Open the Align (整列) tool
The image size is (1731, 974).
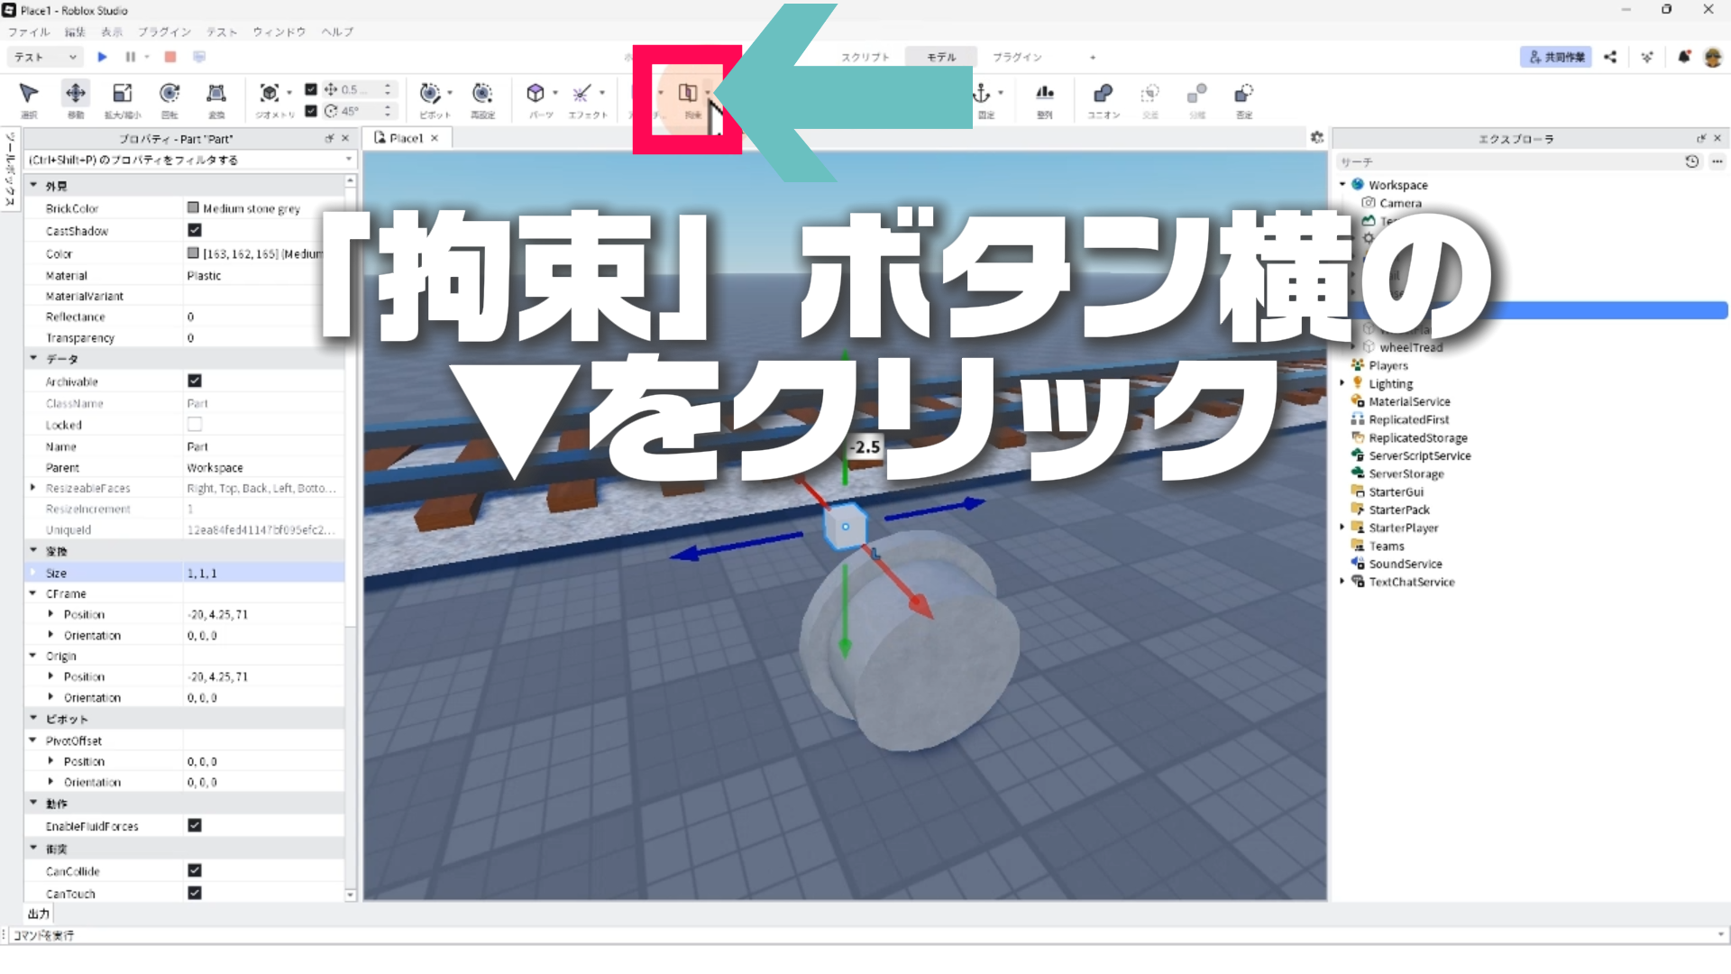point(1044,94)
